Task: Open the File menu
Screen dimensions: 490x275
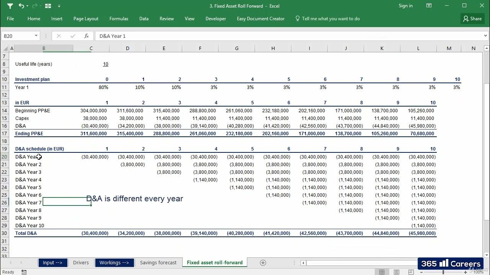Action: 10,19
